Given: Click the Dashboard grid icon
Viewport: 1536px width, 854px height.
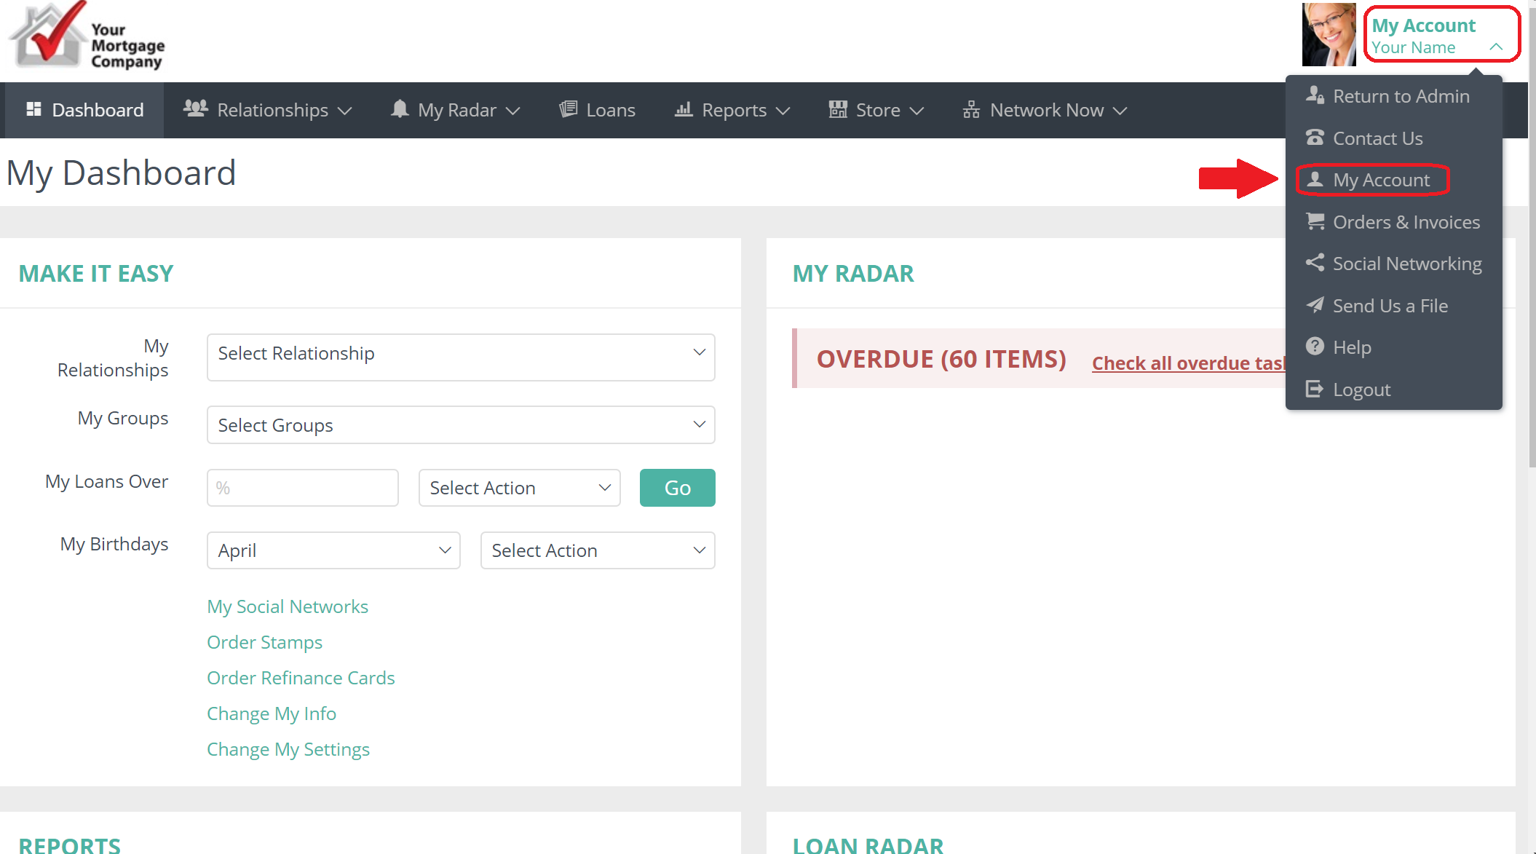Looking at the screenshot, I should click(x=33, y=109).
